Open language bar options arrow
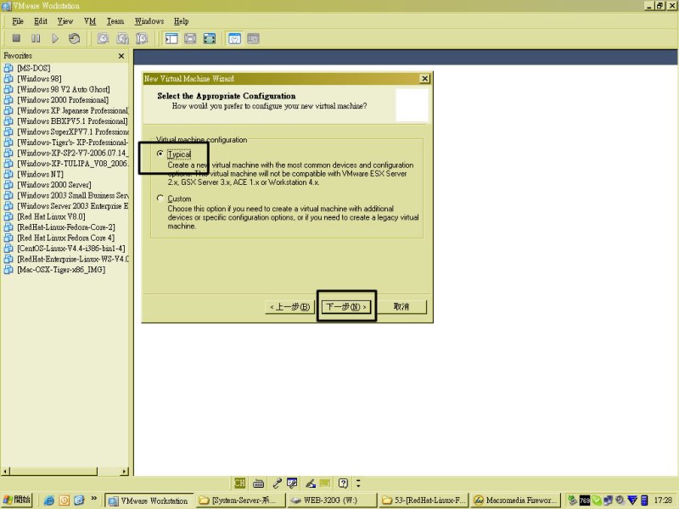The width and height of the screenshot is (679, 509). tap(358, 483)
